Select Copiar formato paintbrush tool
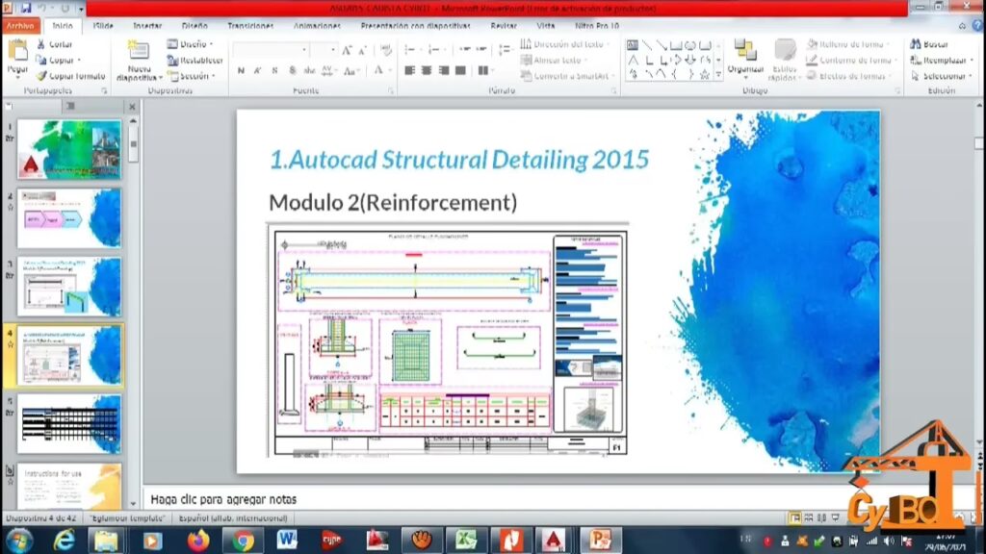 point(41,75)
